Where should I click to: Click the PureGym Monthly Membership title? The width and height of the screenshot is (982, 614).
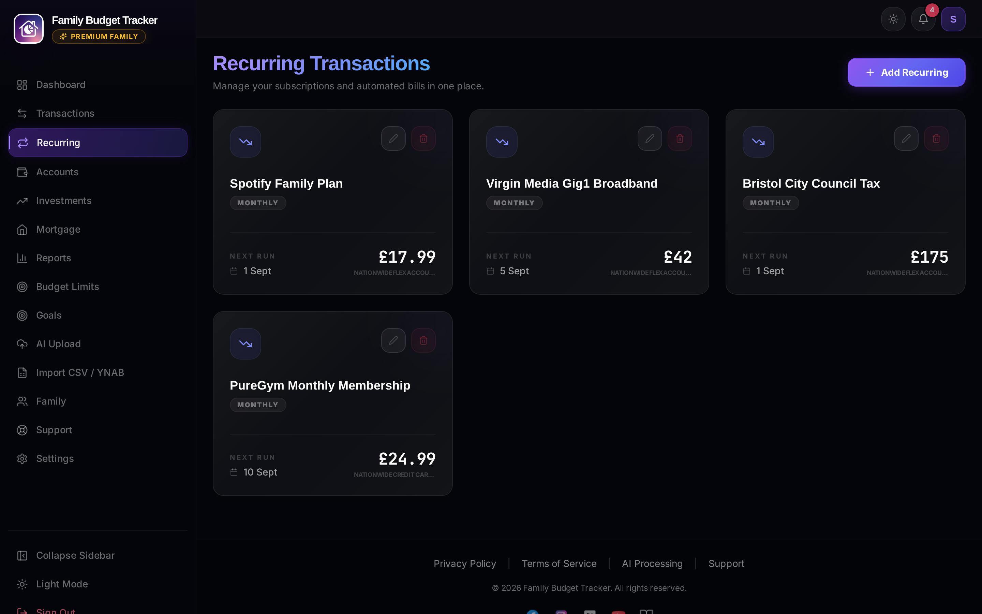[320, 385]
